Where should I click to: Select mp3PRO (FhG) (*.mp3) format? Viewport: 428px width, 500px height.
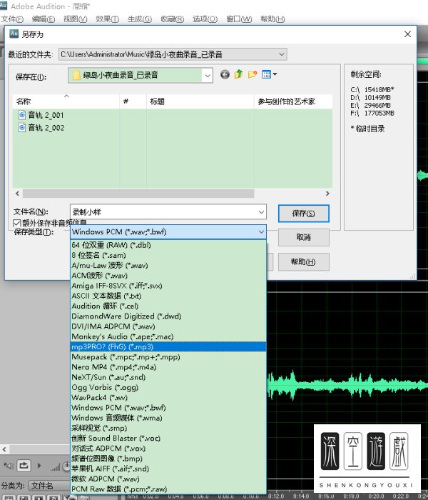168,346
